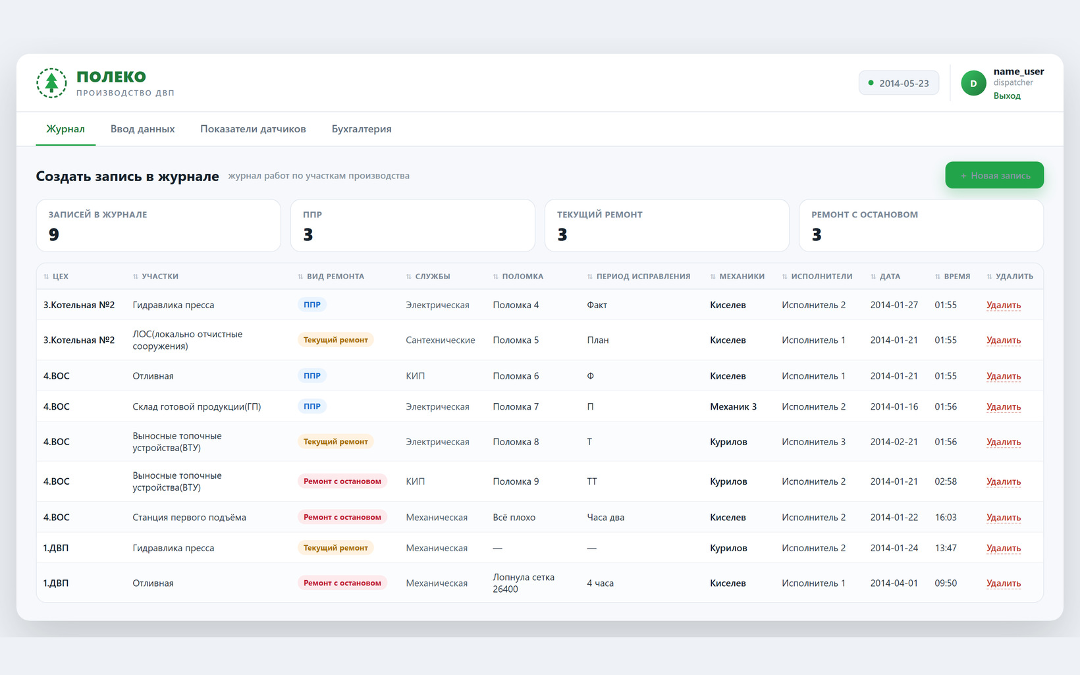The height and width of the screenshot is (675, 1080).
Task: Sort by Дата column sort icon
Action: click(873, 277)
